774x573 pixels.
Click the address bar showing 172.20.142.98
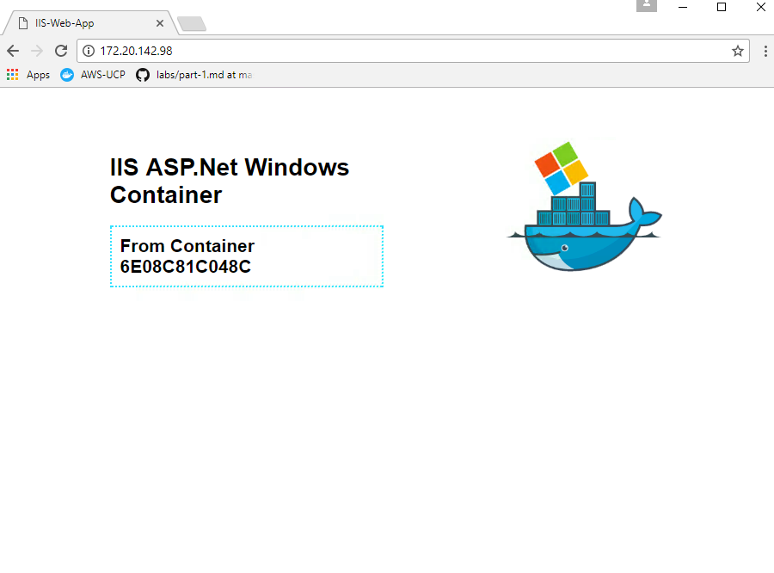click(x=413, y=51)
